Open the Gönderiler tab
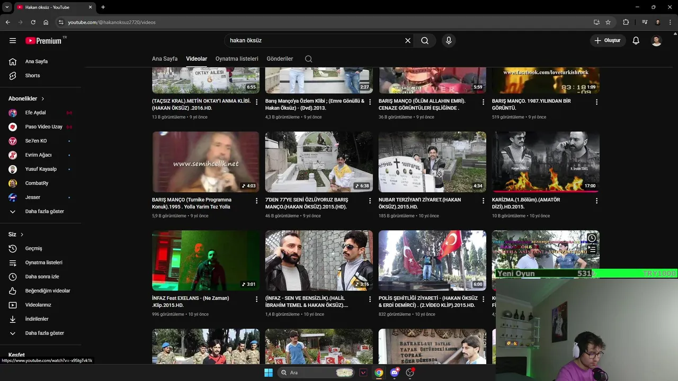Image resolution: width=678 pixels, height=381 pixels. [x=280, y=59]
